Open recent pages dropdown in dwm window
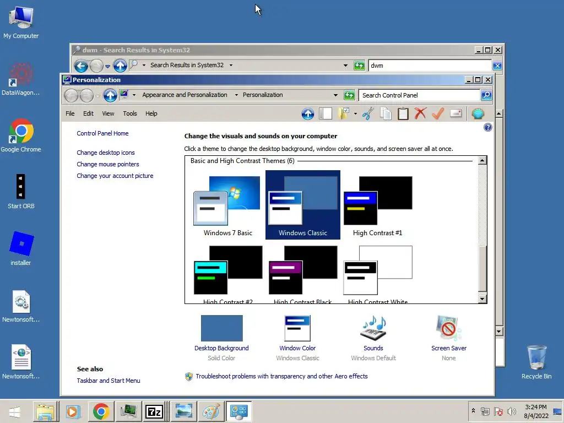Image resolution: width=564 pixels, height=423 pixels. (x=107, y=66)
